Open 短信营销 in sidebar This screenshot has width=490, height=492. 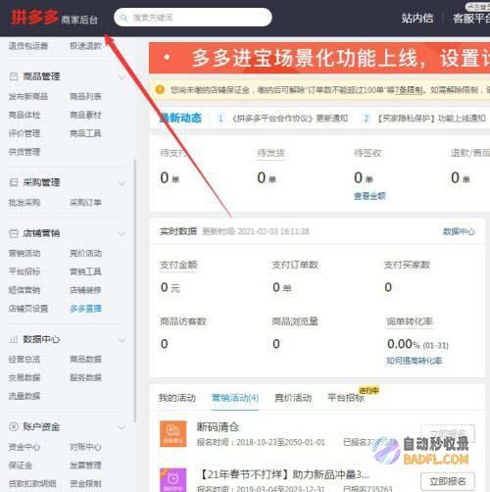pos(24,290)
